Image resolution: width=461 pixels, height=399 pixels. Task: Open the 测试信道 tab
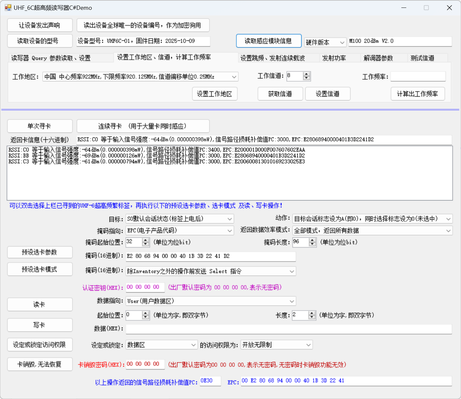(422, 58)
